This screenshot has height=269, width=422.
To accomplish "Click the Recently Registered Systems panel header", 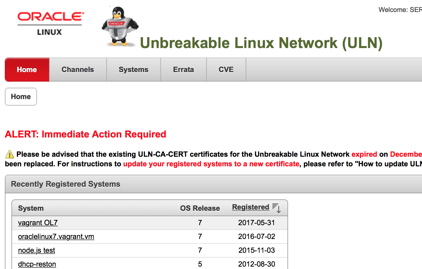I will click(66, 184).
